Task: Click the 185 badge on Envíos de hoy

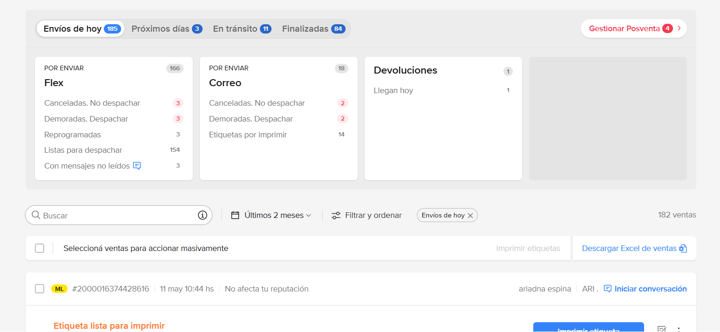Action: [113, 29]
